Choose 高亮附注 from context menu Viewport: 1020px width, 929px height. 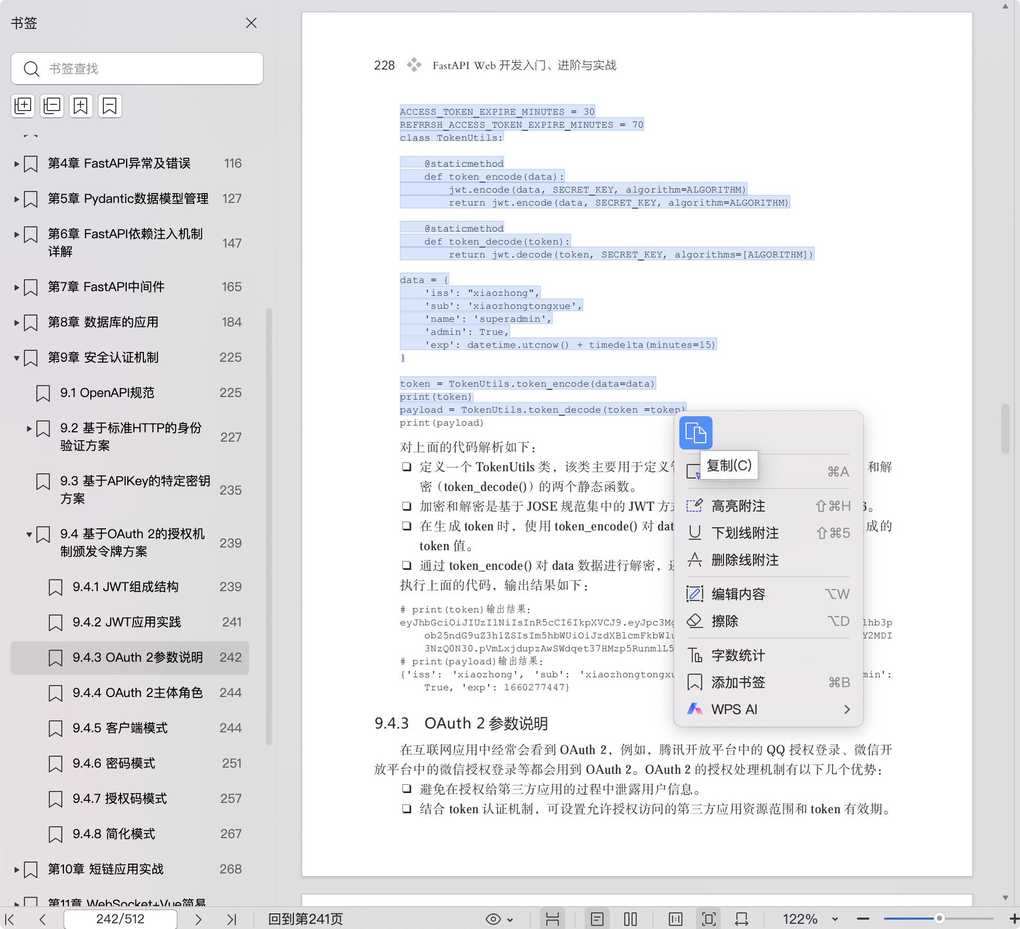pos(769,506)
